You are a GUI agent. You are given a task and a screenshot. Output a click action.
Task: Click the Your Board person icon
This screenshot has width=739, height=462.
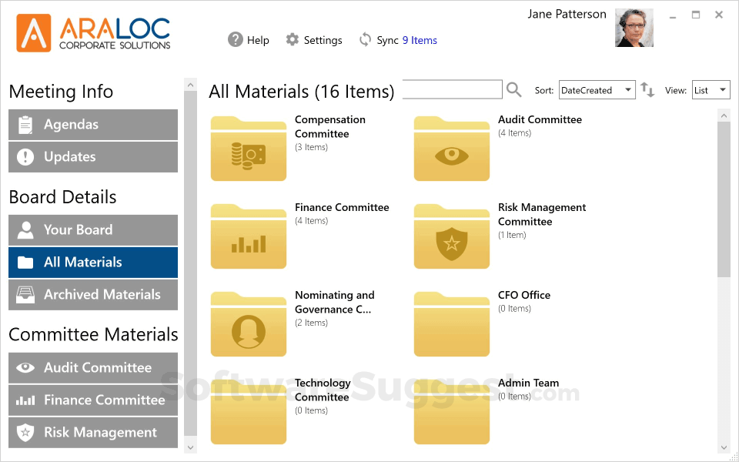tap(24, 229)
